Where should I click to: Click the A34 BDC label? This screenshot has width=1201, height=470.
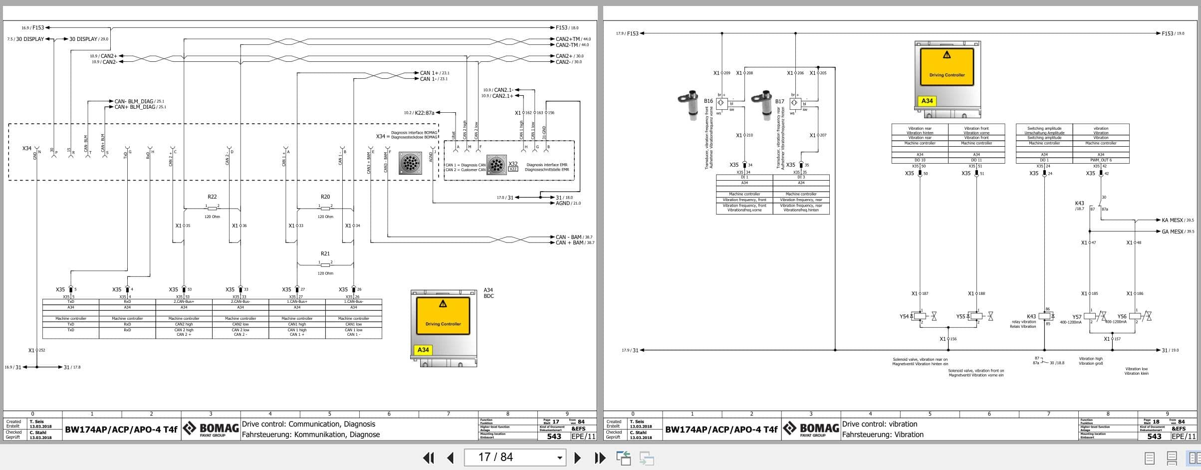click(488, 293)
